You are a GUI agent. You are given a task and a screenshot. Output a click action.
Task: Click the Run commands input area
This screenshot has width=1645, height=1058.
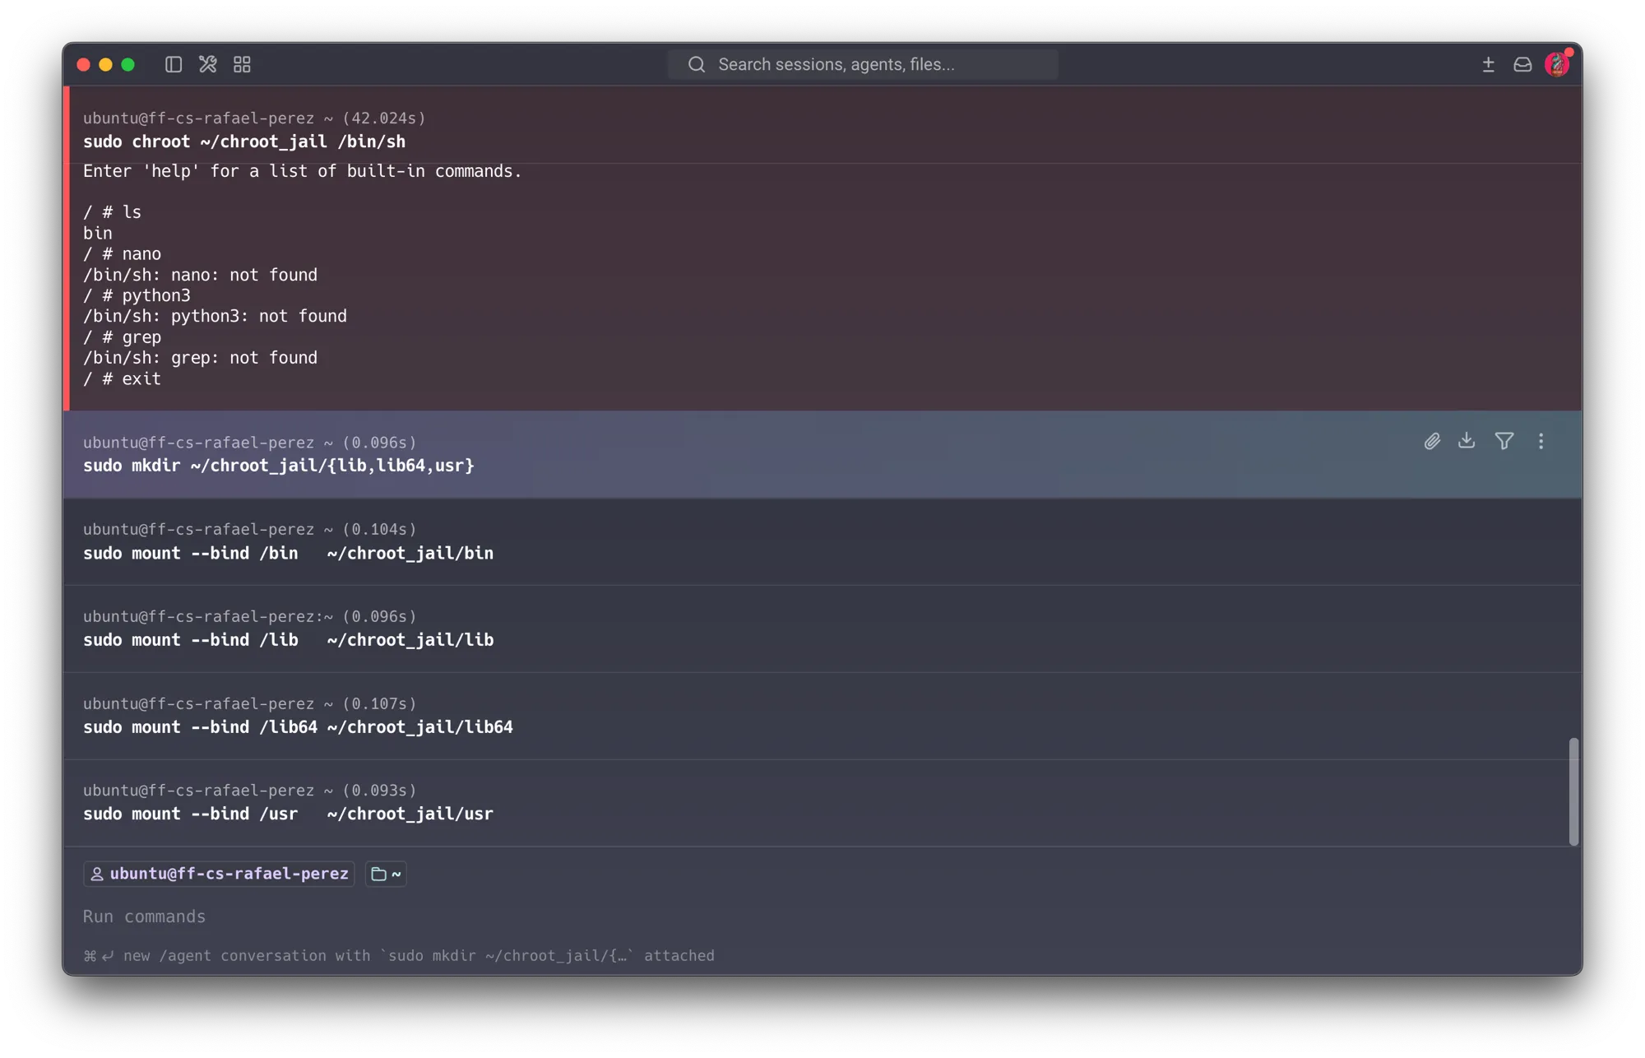tap(144, 916)
